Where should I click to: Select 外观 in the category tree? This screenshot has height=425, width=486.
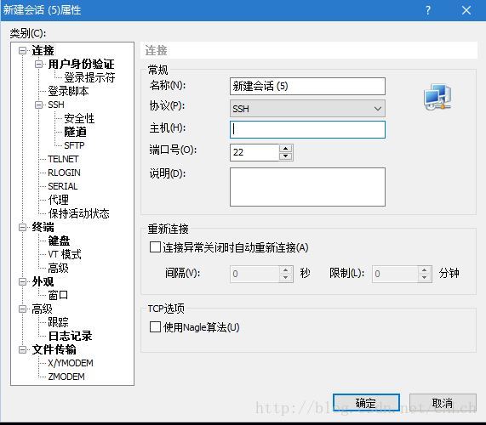pyautogui.click(x=43, y=281)
